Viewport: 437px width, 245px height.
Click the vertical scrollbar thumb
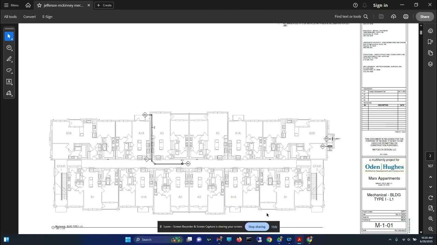click(x=421, y=32)
